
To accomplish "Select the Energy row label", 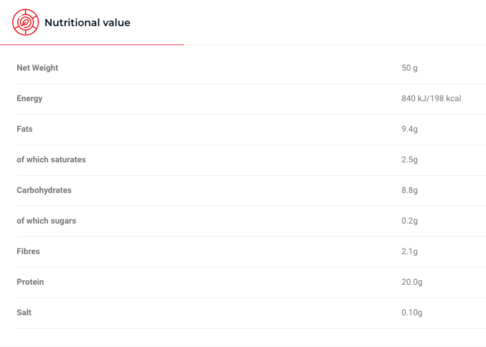I will pyautogui.click(x=30, y=98).
